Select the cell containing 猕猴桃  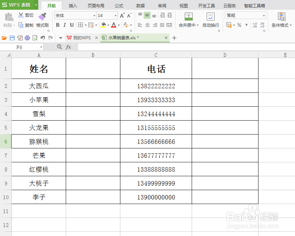(39, 141)
